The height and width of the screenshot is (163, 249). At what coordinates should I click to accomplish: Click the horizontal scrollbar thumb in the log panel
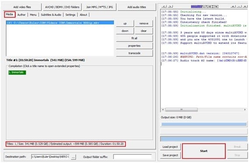182,110
